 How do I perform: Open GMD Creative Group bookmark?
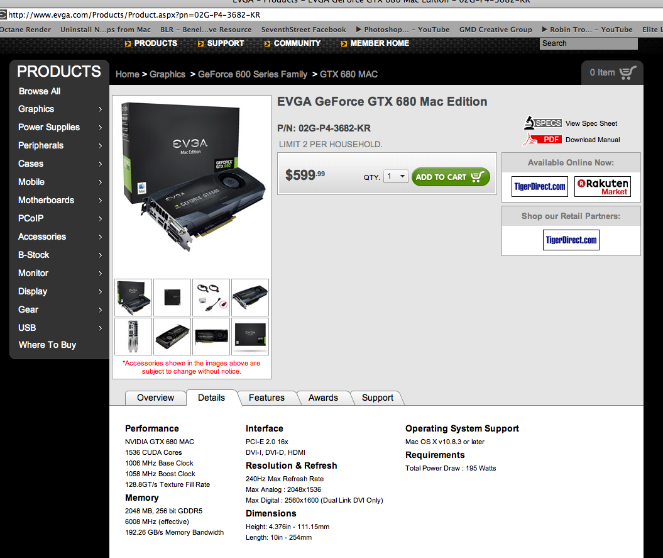(x=496, y=29)
